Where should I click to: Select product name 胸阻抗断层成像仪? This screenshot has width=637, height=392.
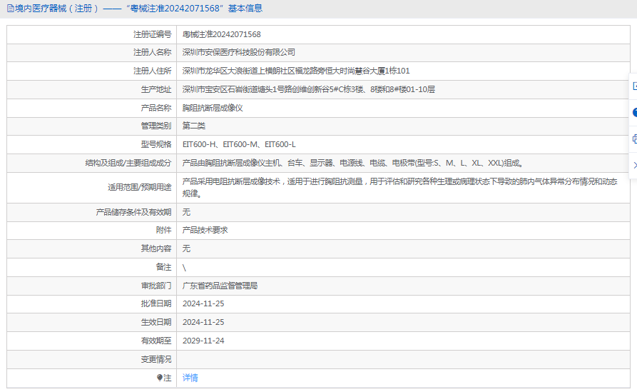[213, 108]
